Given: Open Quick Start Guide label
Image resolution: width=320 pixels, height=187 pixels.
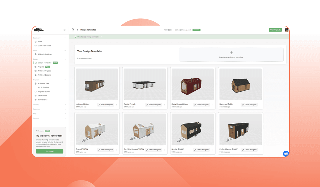Looking at the screenshot, I should [44, 46].
